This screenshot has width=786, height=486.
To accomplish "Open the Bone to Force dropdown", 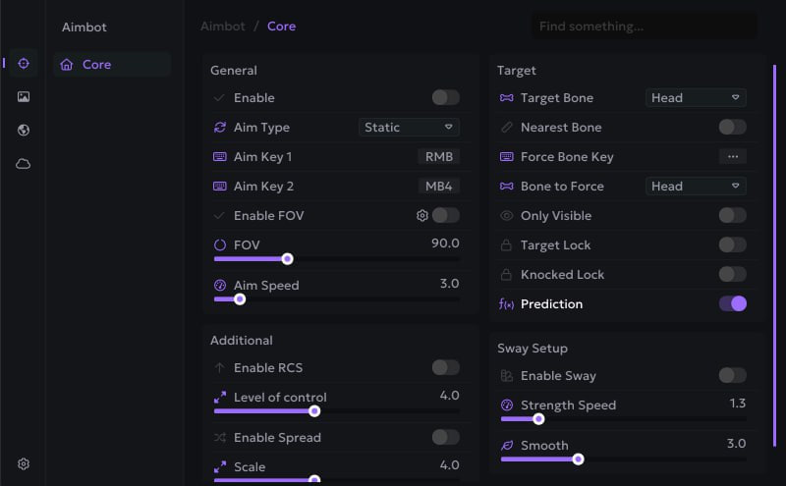I will [696, 187].
